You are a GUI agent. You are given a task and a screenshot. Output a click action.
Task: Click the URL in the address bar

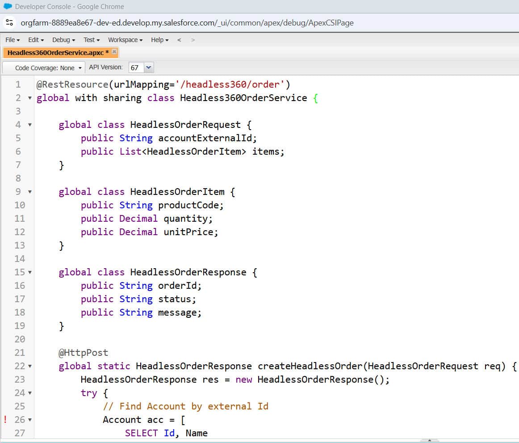click(187, 22)
